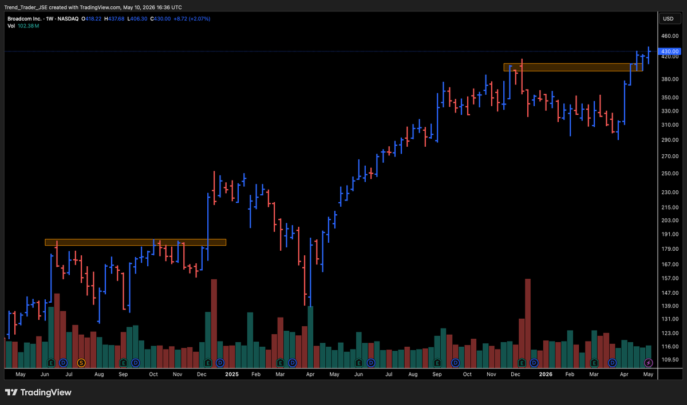
Task: Click the H437.68 high value in header
Action: [114, 19]
